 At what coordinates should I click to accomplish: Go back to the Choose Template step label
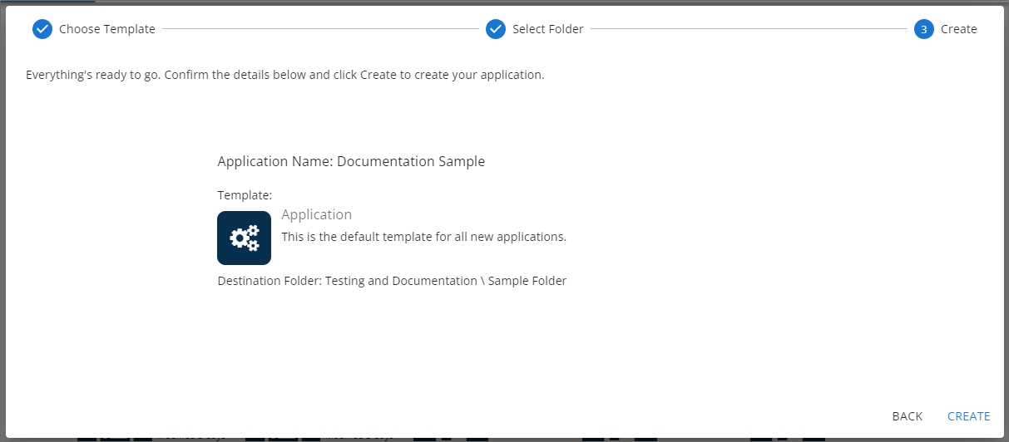[106, 29]
